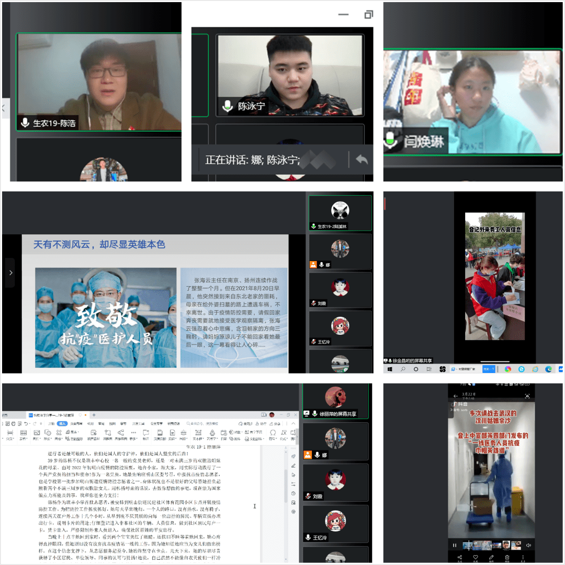Click the WPS command search box
Viewport: 565px width, 565px height.
203,424
